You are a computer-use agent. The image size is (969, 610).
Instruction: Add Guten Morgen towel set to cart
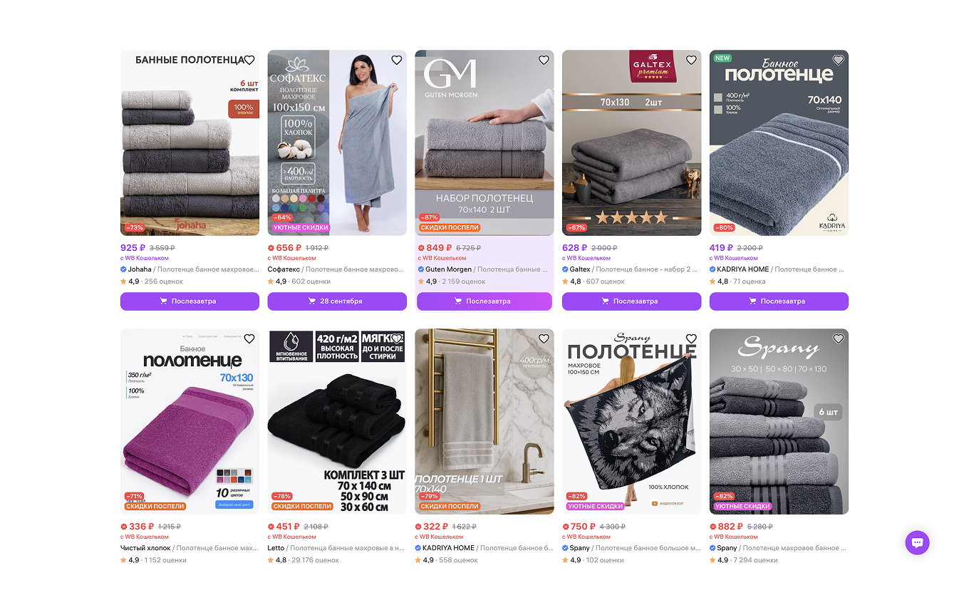pos(484,301)
